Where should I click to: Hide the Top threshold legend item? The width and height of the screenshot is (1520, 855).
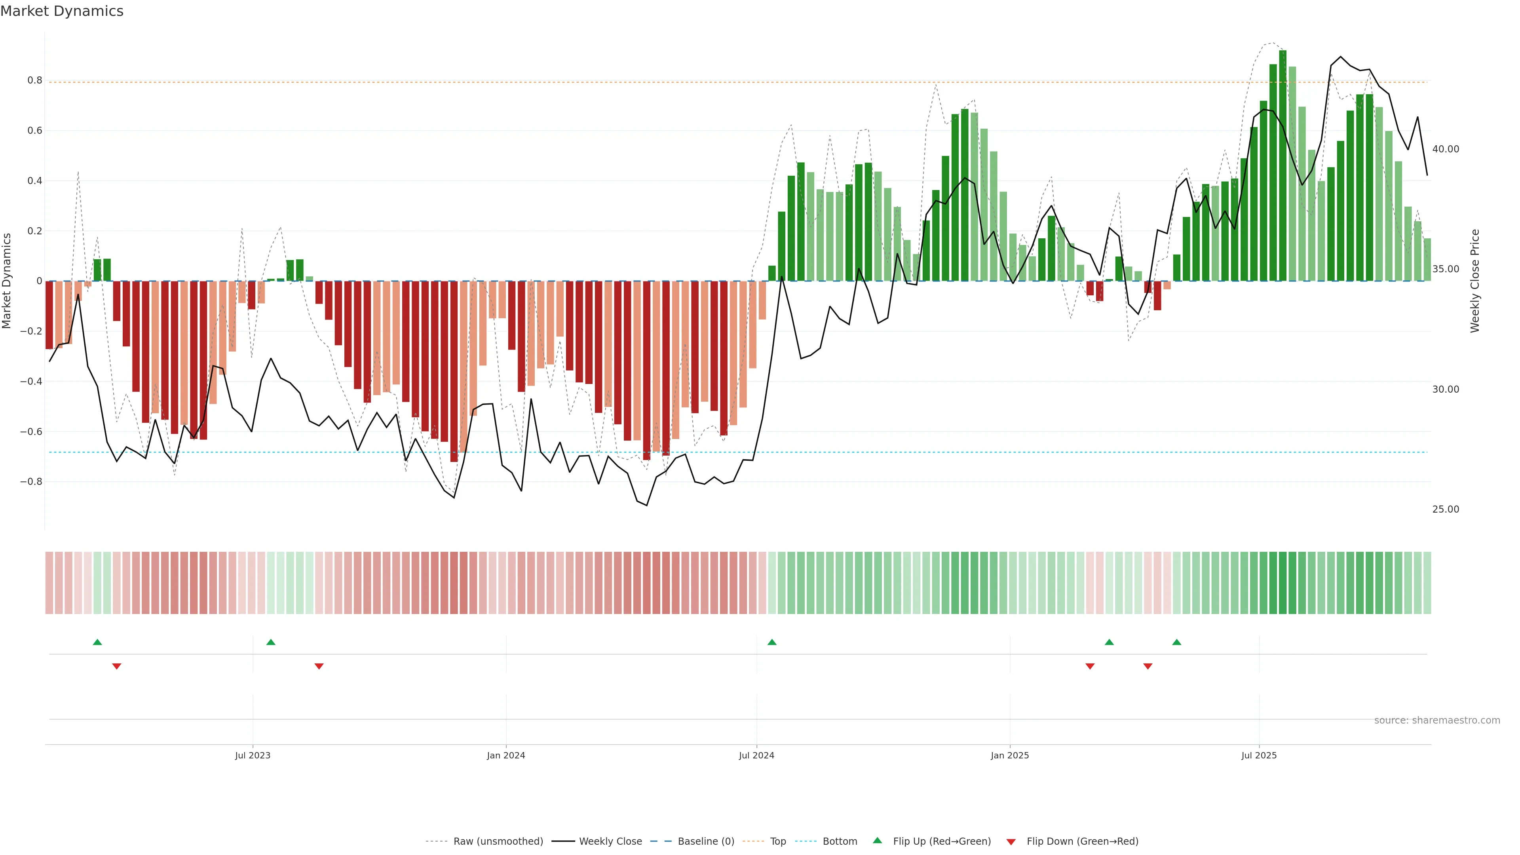[778, 842]
